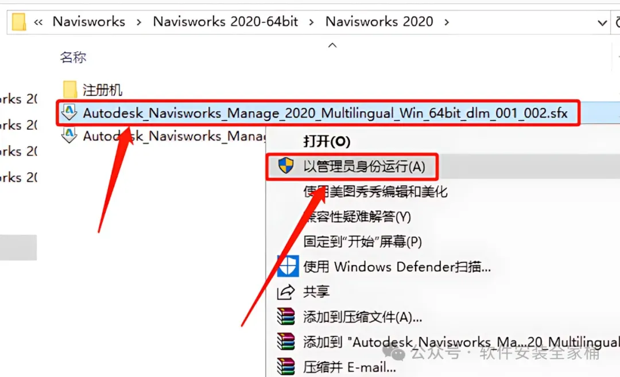
Task: Expand the arrow after Navisworks 2020 breadcrumb
Action: point(447,22)
